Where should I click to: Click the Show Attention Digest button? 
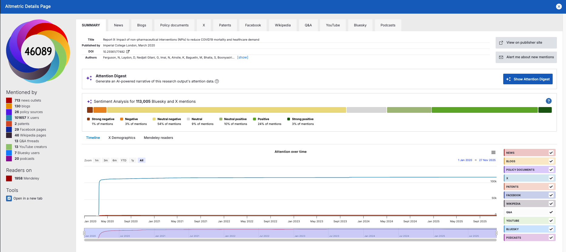tap(527, 79)
